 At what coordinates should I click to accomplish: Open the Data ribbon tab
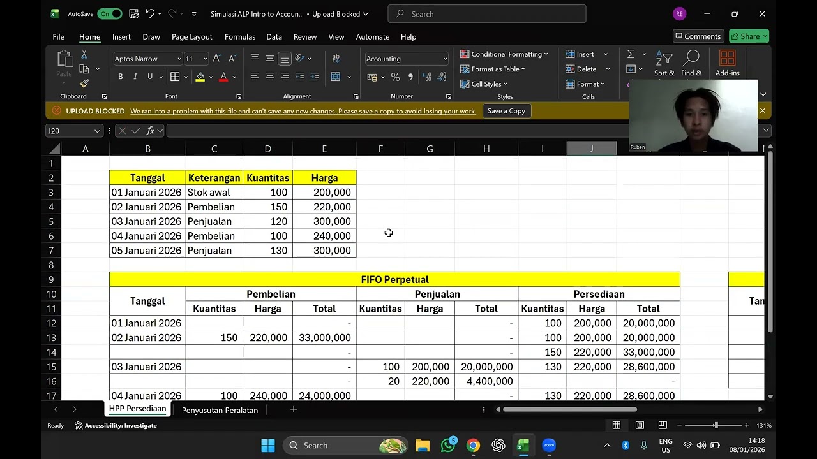point(274,36)
